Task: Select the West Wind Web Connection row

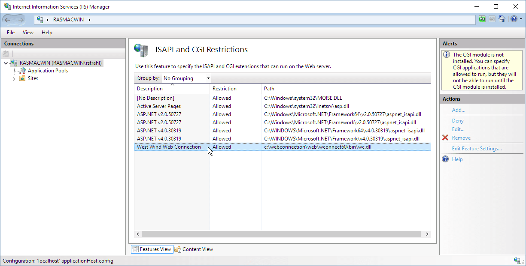Action: point(283,147)
